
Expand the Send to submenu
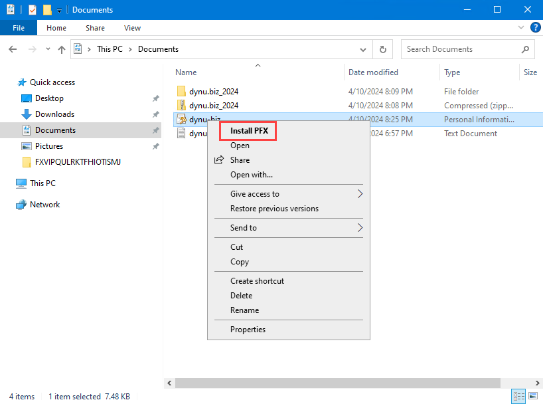[x=289, y=228]
